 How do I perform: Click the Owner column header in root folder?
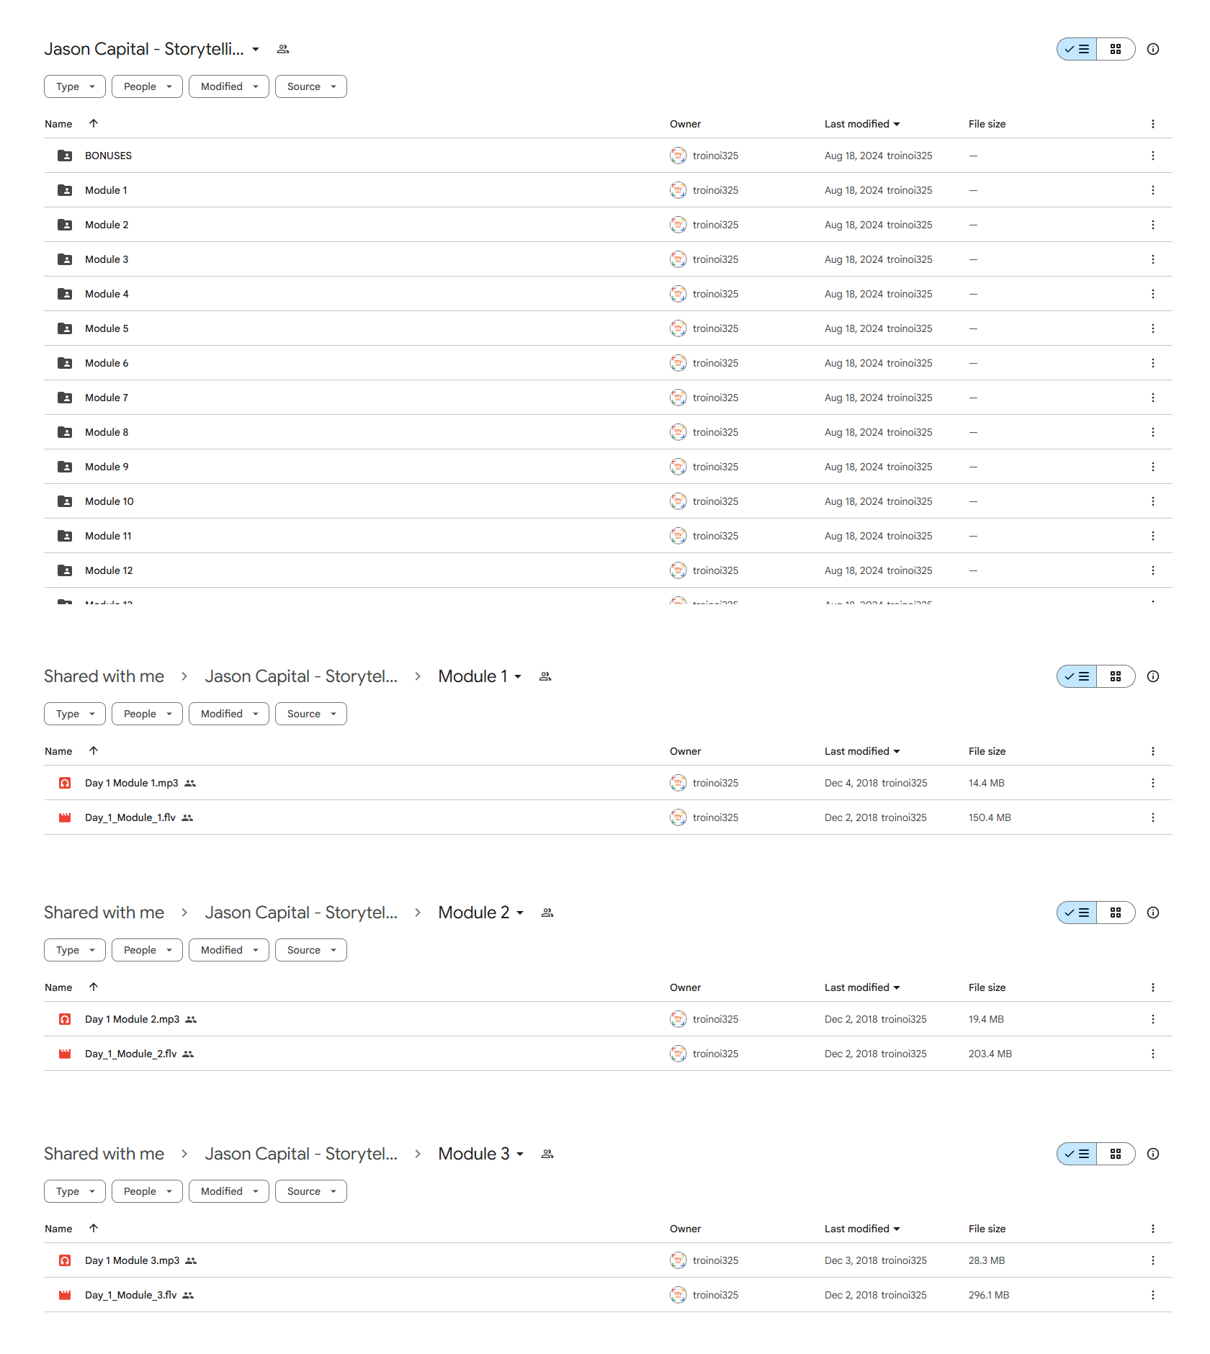click(685, 124)
